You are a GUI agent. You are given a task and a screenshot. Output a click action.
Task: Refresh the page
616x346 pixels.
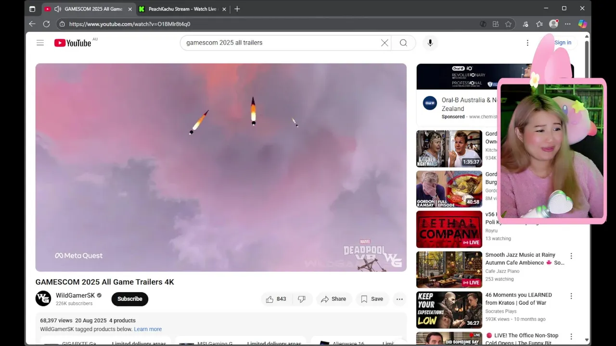pyautogui.click(x=46, y=24)
